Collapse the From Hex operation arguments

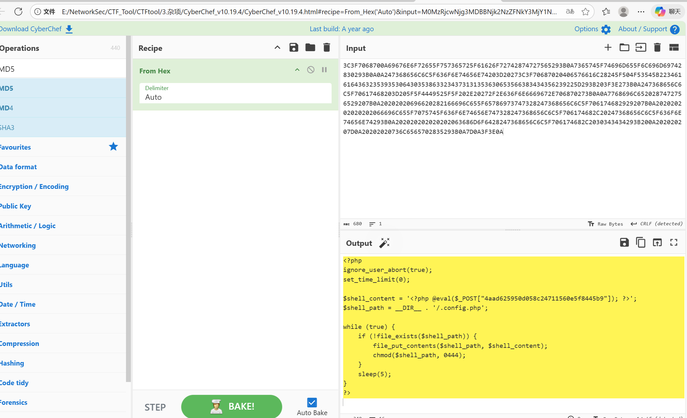[x=297, y=70]
